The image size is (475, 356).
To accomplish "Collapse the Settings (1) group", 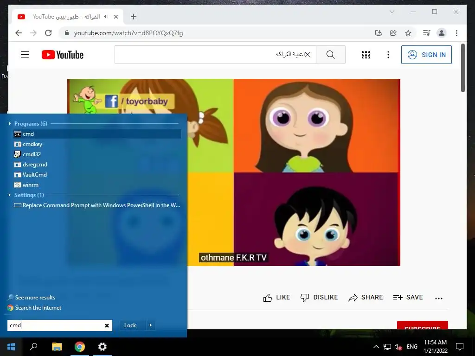I will [10, 195].
